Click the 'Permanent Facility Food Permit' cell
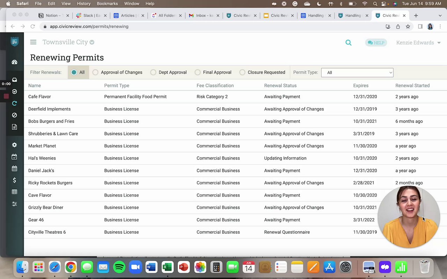Screen dimensions: 447x279 135,97
